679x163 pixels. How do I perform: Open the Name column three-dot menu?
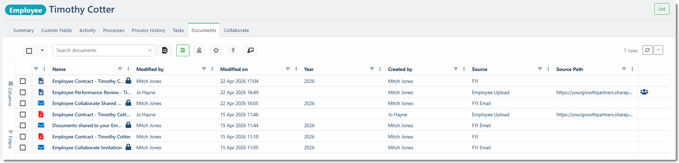coord(128,69)
